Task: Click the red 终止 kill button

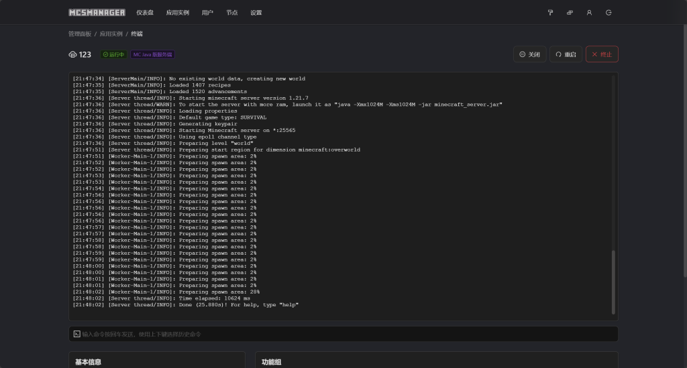Action: [602, 54]
